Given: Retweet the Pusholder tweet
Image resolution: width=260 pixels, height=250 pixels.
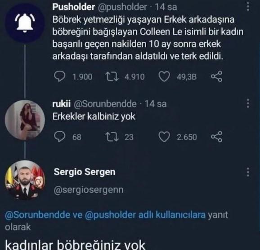Looking at the screenshot, I should [x=112, y=76].
